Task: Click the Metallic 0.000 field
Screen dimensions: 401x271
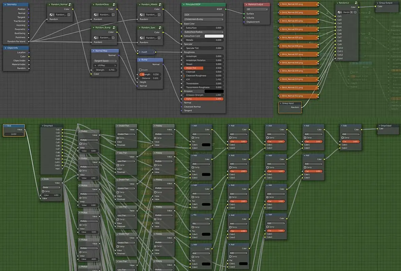Action: click(203, 40)
